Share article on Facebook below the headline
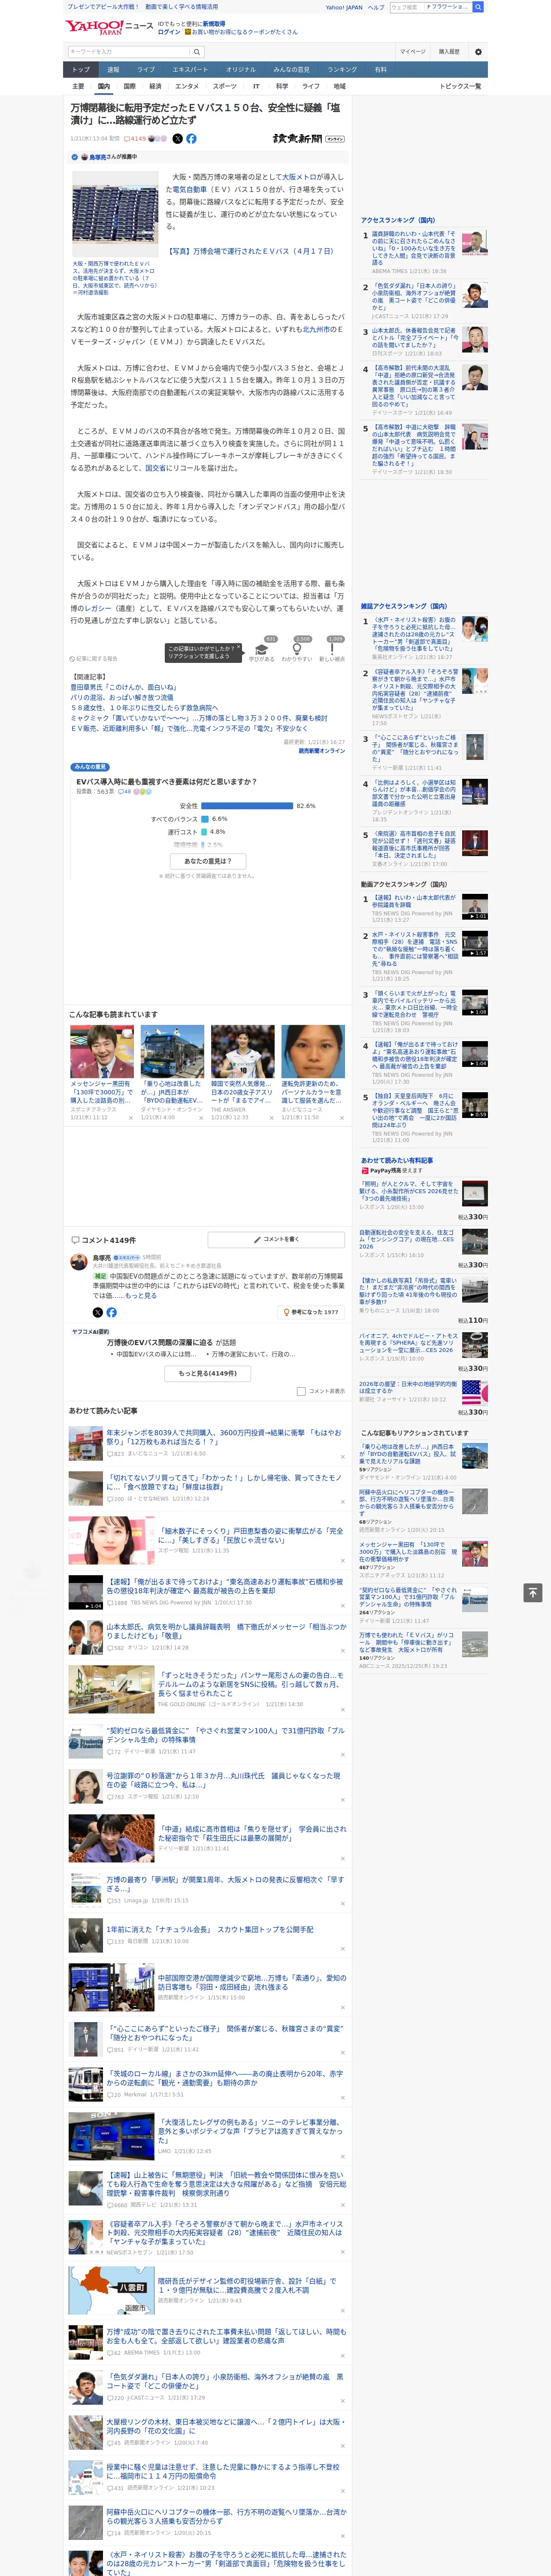Viewport: 551px width, 2576px height. click(191, 139)
